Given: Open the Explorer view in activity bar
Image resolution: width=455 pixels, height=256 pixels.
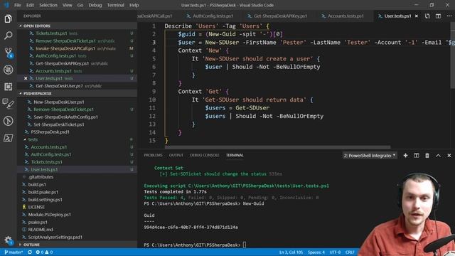Looking at the screenshot, I should click(8, 19).
